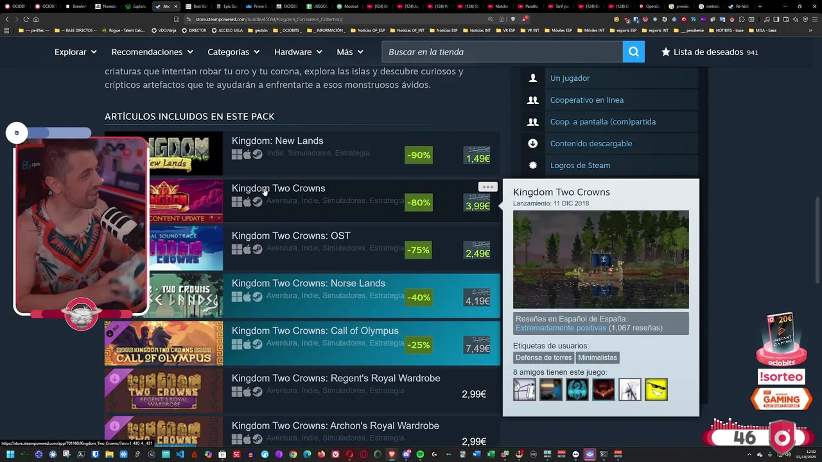
Task: Click the 3,99€ price on Two Crowns
Action: click(478, 206)
